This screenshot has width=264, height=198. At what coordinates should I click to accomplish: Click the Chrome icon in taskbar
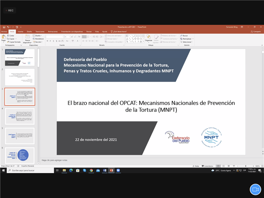coord(91,170)
